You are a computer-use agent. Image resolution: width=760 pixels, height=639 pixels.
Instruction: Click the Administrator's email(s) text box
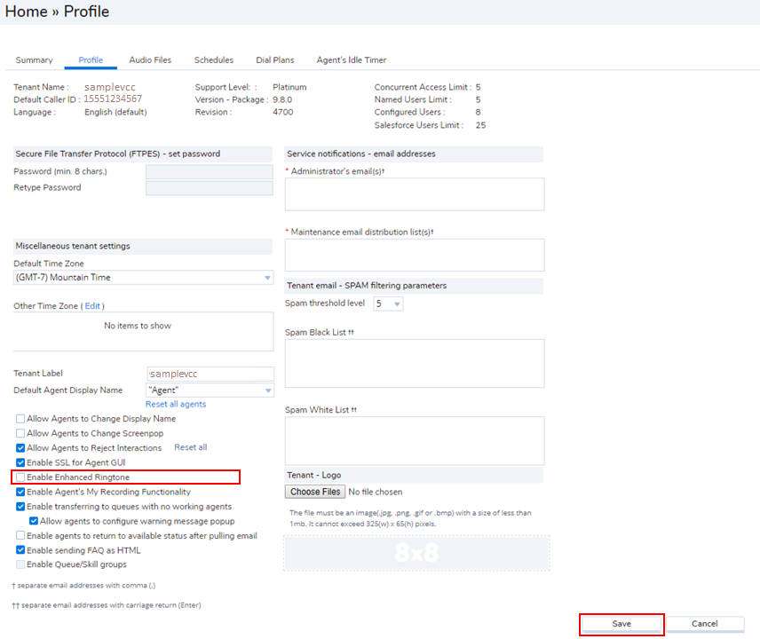415,194
